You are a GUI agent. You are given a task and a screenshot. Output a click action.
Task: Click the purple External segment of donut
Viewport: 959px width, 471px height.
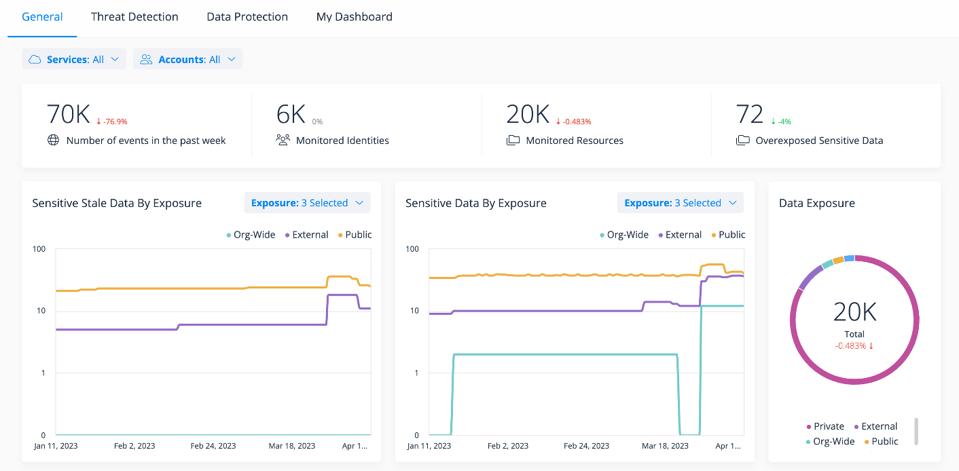tap(810, 278)
